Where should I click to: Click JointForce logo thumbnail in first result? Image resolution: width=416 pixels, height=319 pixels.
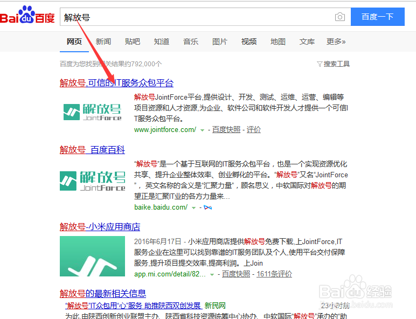coord(92,112)
